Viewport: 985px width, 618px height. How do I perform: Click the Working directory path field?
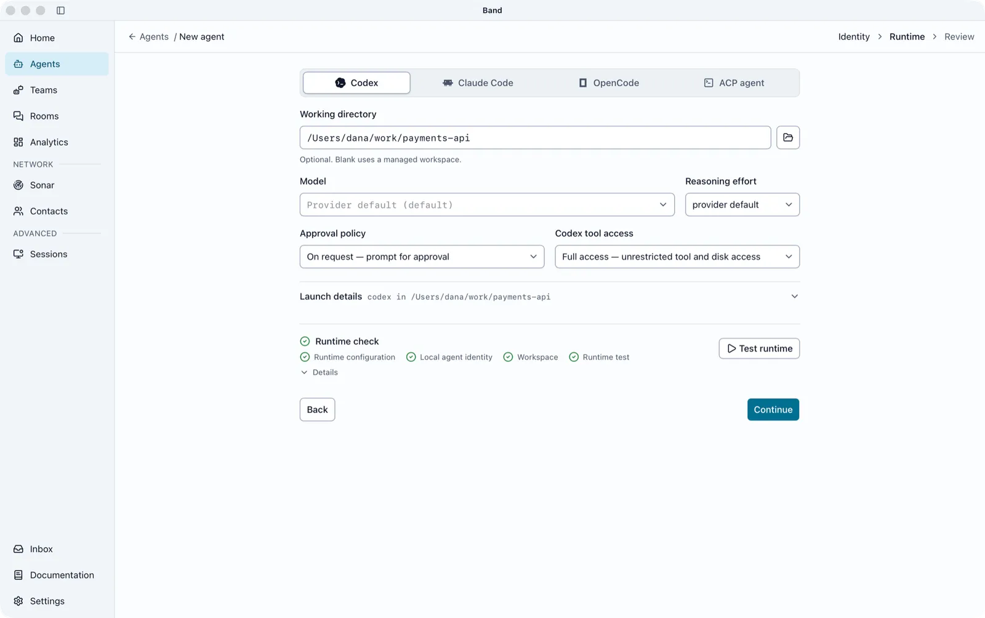535,137
